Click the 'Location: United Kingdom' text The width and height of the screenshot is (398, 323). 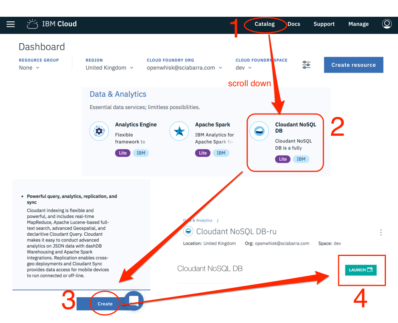[209, 243]
